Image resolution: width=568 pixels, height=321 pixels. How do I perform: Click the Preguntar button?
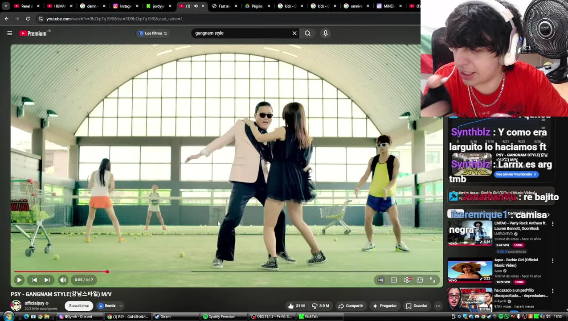pos(384,306)
